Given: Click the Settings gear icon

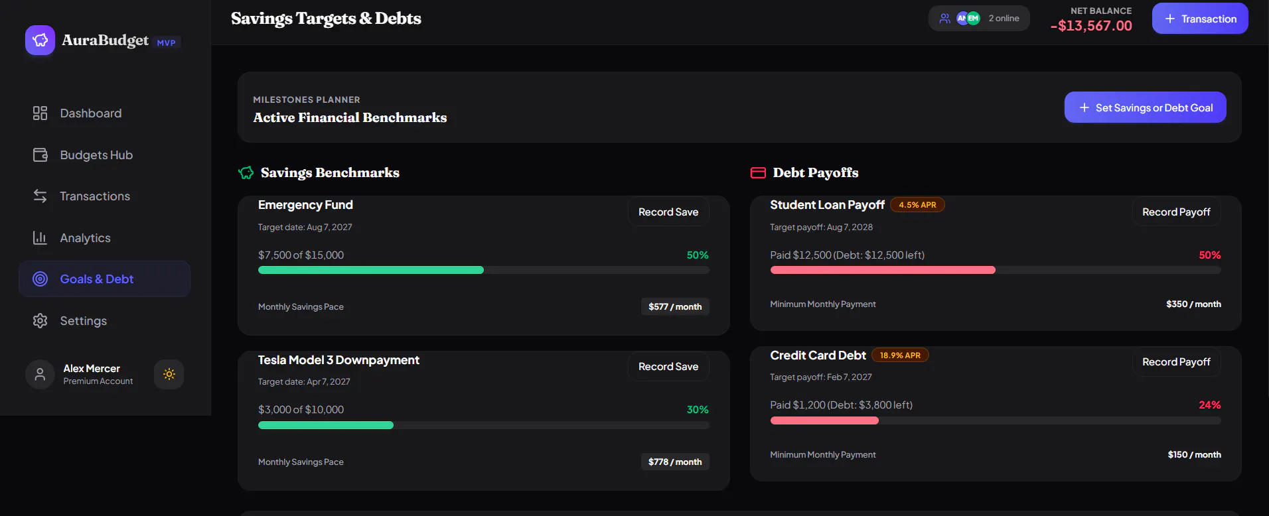Looking at the screenshot, I should 40,321.
